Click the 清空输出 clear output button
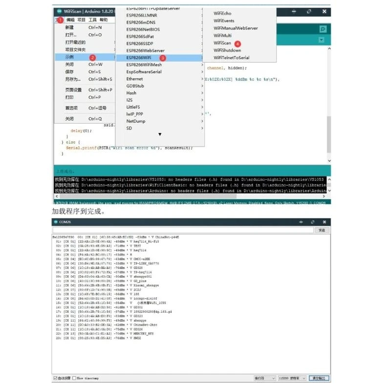 [x=319, y=378]
